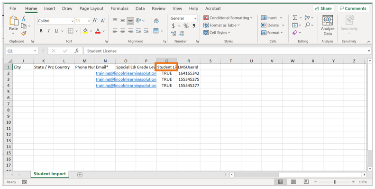Align text left

(x=115, y=31)
